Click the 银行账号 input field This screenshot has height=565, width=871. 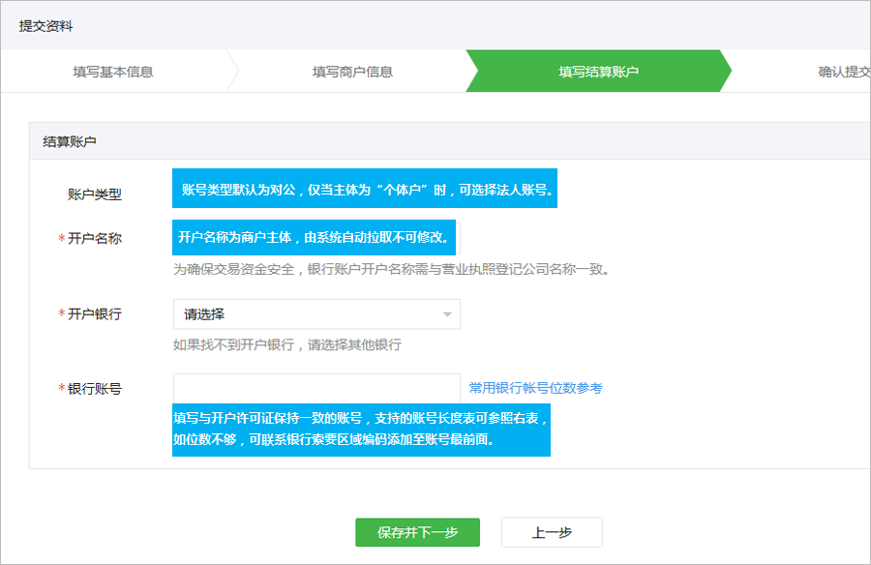point(316,388)
